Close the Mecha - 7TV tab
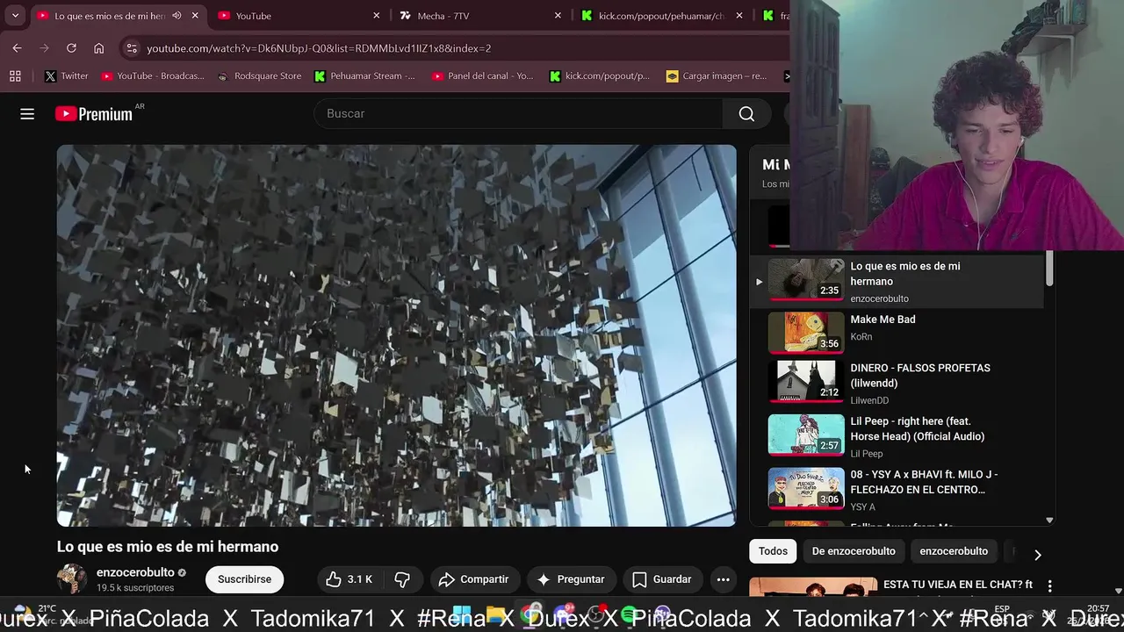This screenshot has width=1124, height=632. pyautogui.click(x=558, y=16)
